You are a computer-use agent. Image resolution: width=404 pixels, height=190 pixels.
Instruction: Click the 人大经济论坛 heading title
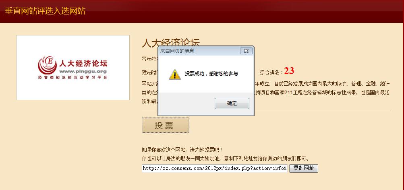(171, 43)
